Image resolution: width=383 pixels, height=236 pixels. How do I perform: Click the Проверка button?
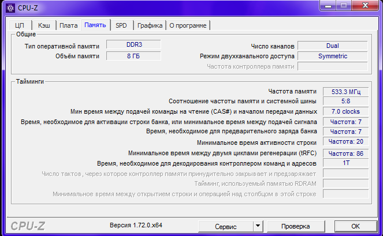[x=296, y=227]
